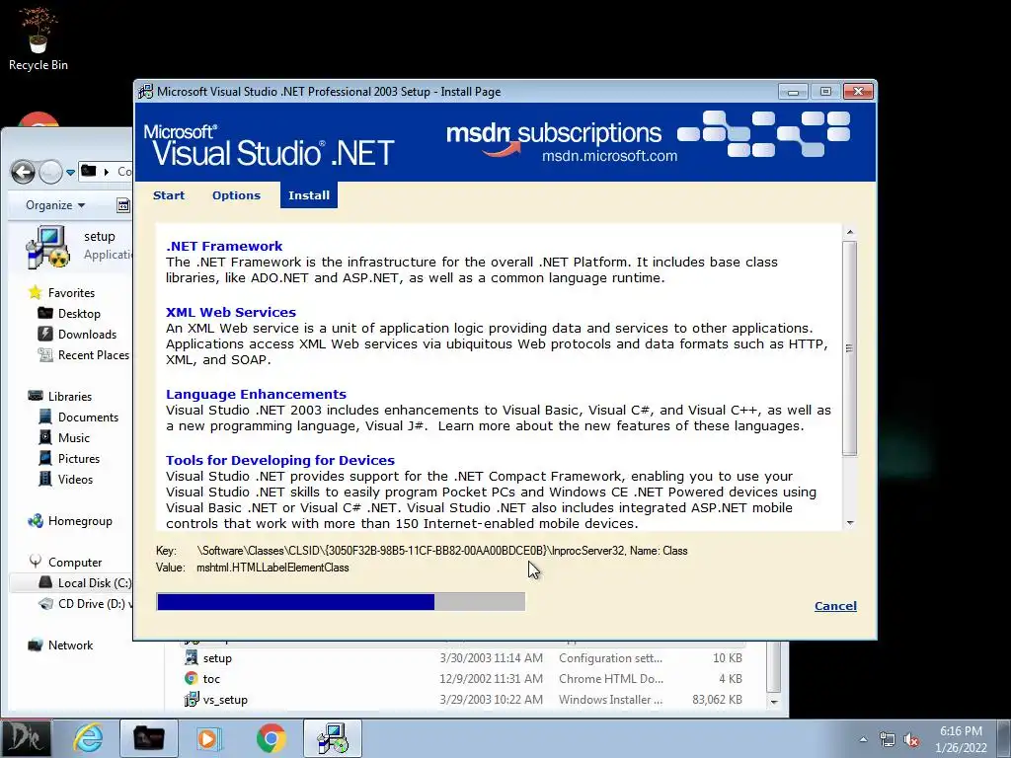The width and height of the screenshot is (1011, 758).
Task: Select the 3/30/2003 11:14 AM date cell
Action: (492, 658)
